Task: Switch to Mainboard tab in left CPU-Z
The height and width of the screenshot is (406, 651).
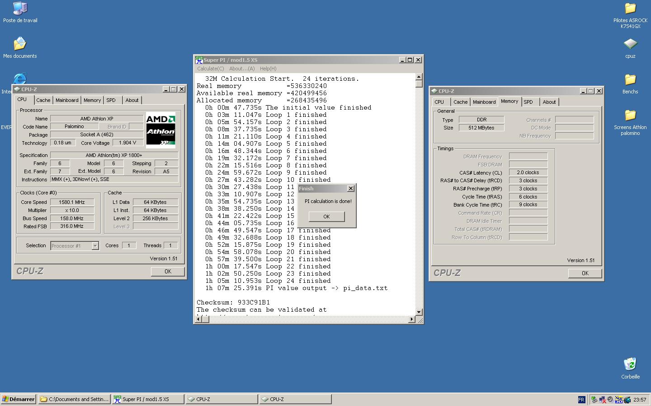Action: click(67, 100)
